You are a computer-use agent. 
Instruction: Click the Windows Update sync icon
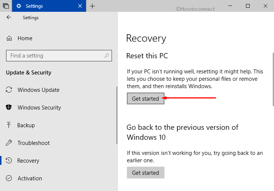click(x=9, y=90)
